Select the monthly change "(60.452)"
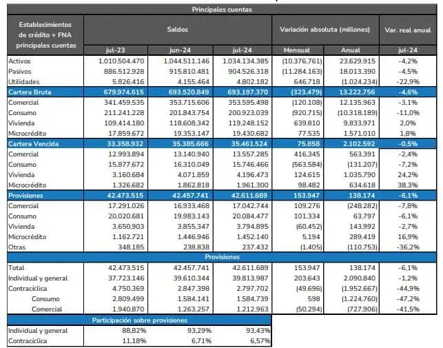This screenshot has height=348, width=443. (309, 227)
